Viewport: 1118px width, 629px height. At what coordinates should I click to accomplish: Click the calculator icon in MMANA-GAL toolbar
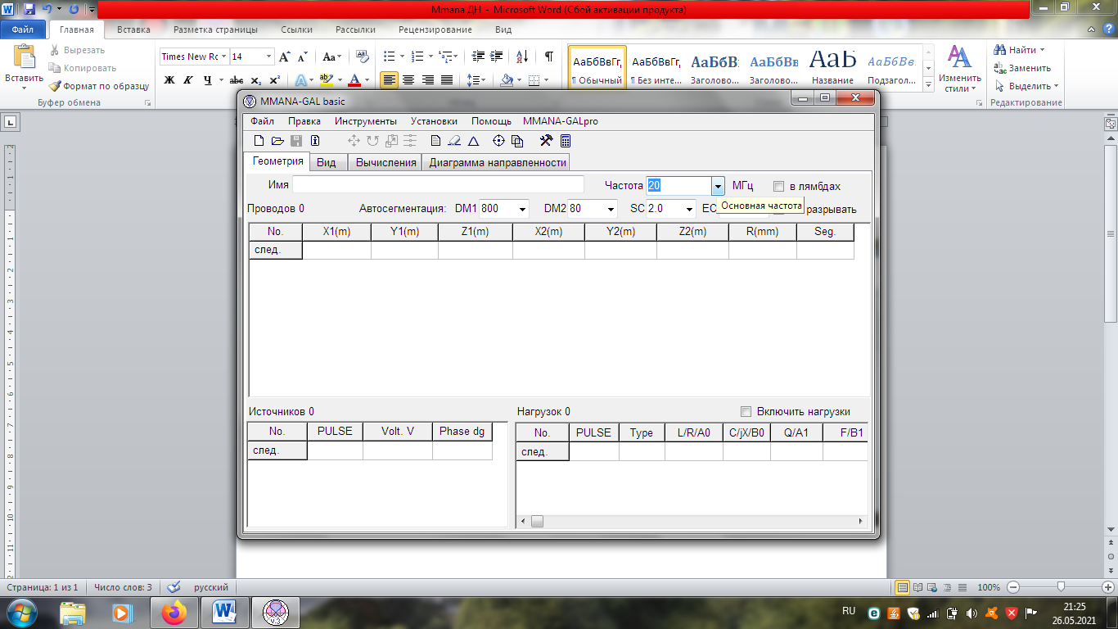pyautogui.click(x=566, y=141)
